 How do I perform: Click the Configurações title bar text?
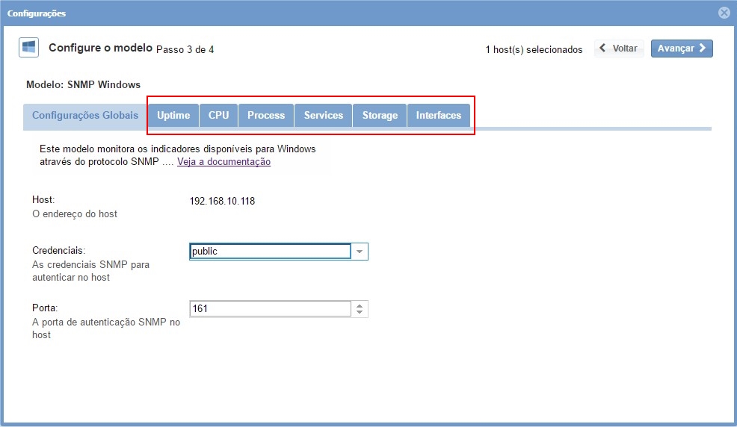pos(37,13)
